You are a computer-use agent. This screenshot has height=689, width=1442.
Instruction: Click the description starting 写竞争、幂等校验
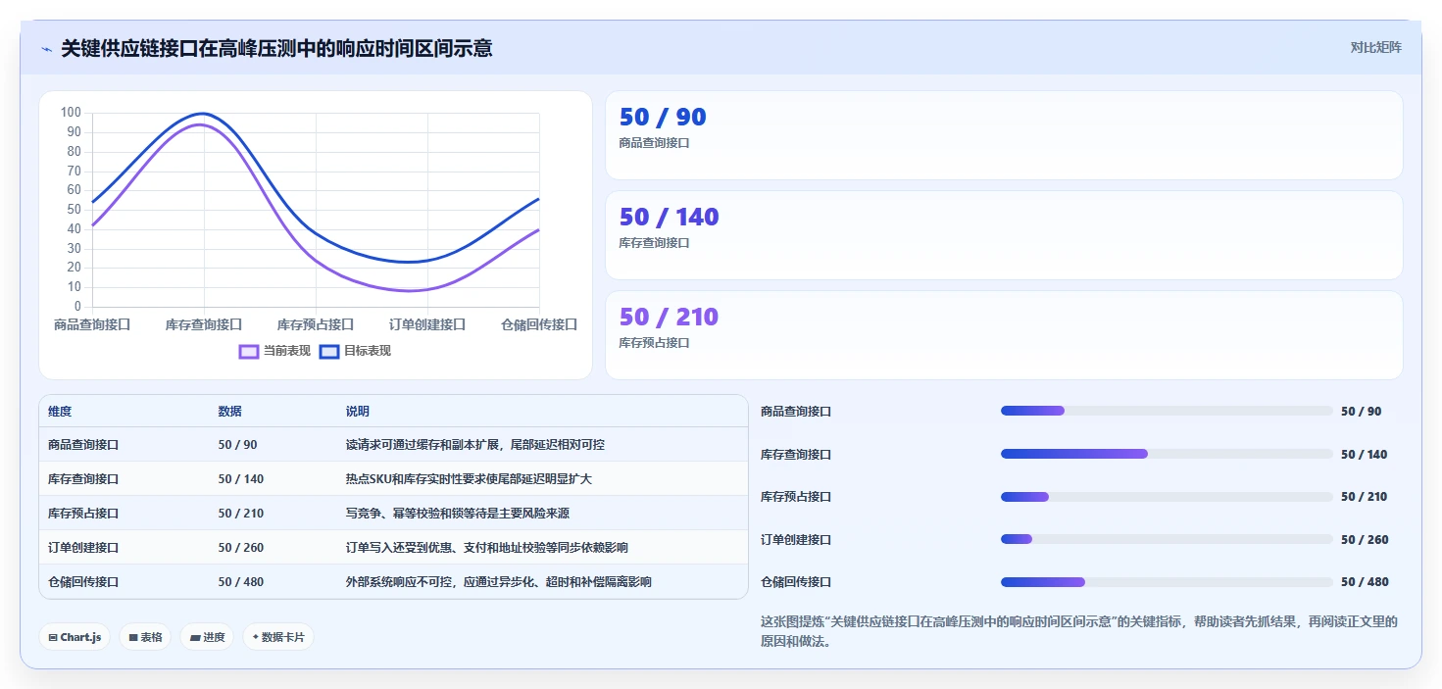pos(458,514)
